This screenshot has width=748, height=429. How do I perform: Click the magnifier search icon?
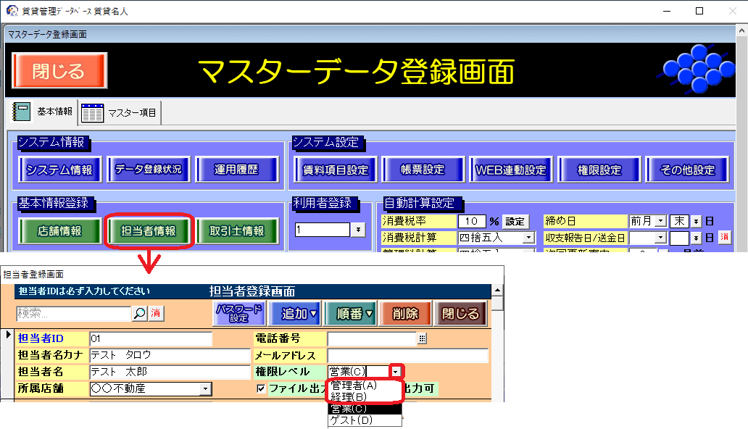pyautogui.click(x=139, y=314)
